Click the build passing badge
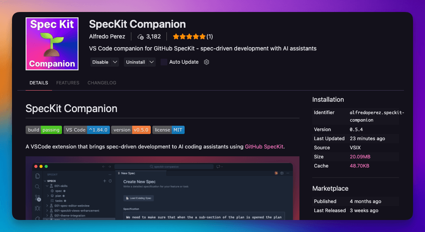This screenshot has width=425, height=232. pyautogui.click(x=44, y=130)
